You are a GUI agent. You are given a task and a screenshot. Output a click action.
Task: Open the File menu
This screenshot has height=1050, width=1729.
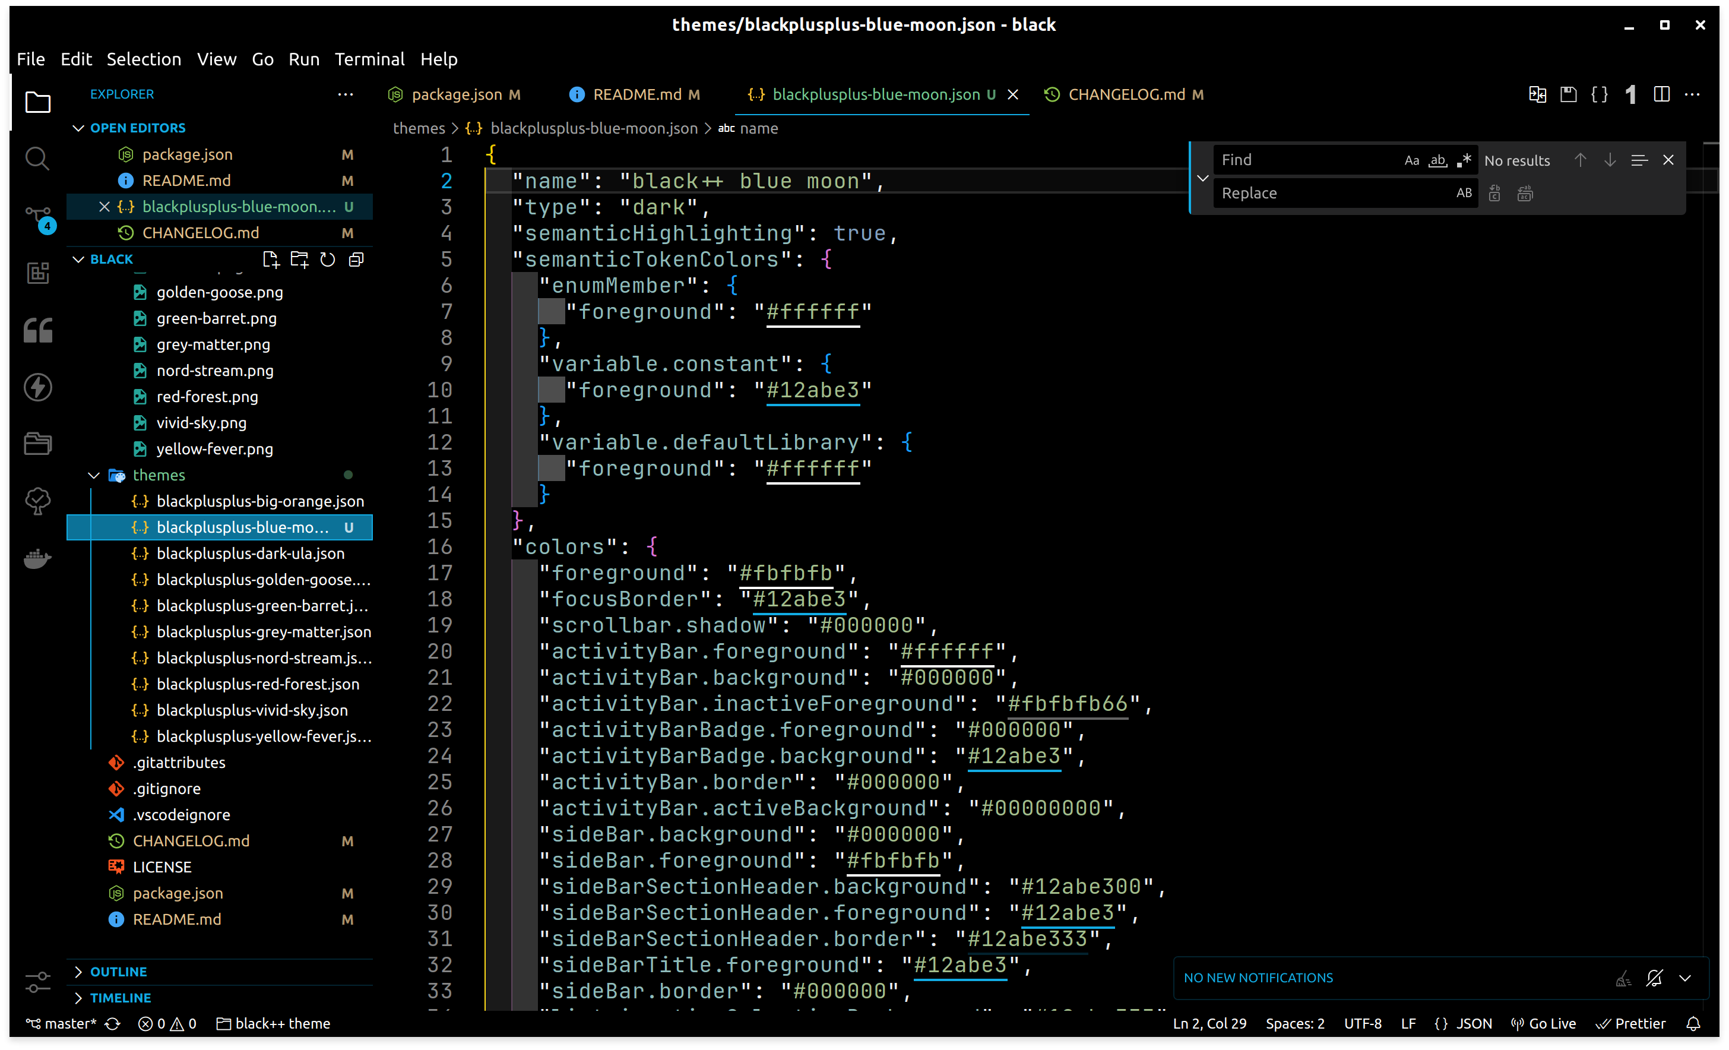click(31, 59)
